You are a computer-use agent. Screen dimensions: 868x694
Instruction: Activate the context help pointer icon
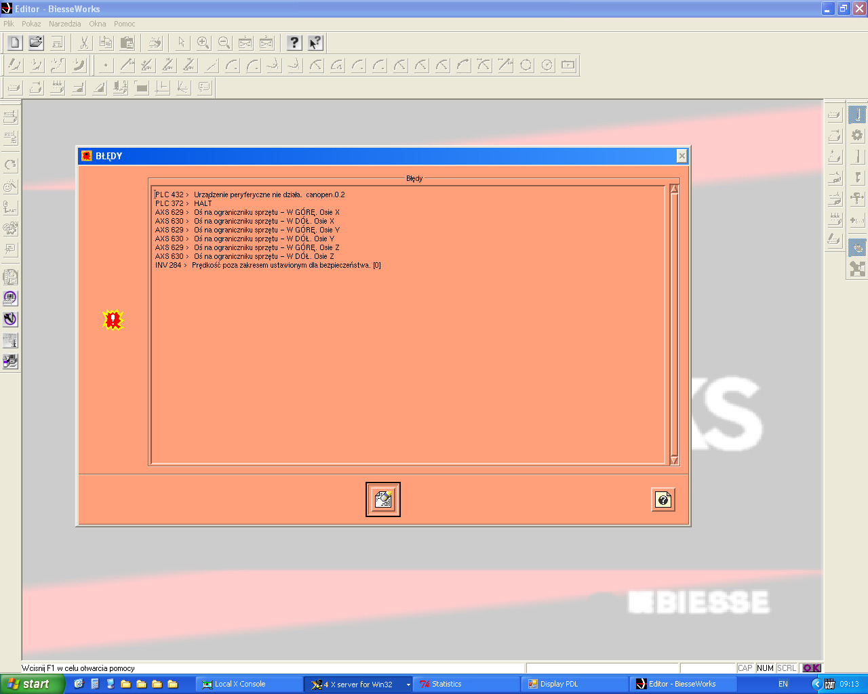tap(315, 43)
